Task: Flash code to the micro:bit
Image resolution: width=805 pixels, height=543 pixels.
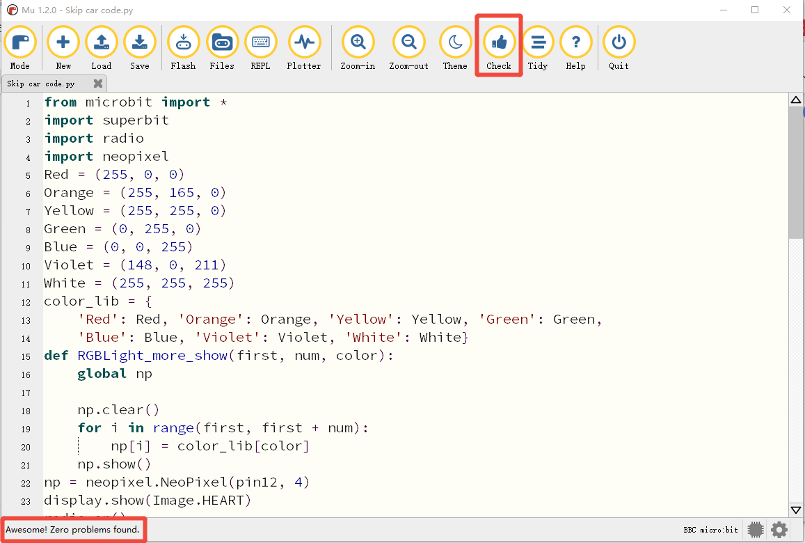Action: [183, 48]
